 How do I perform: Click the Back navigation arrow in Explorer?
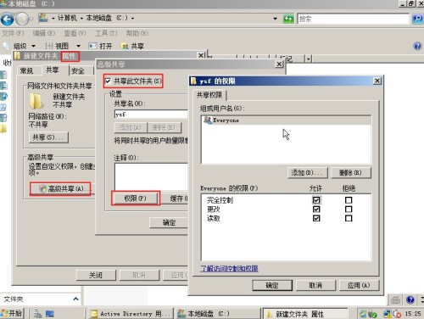[x=7, y=20]
